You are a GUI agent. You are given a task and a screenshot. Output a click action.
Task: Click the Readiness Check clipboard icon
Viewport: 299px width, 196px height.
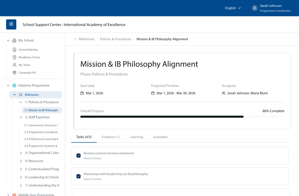(x=15, y=57)
